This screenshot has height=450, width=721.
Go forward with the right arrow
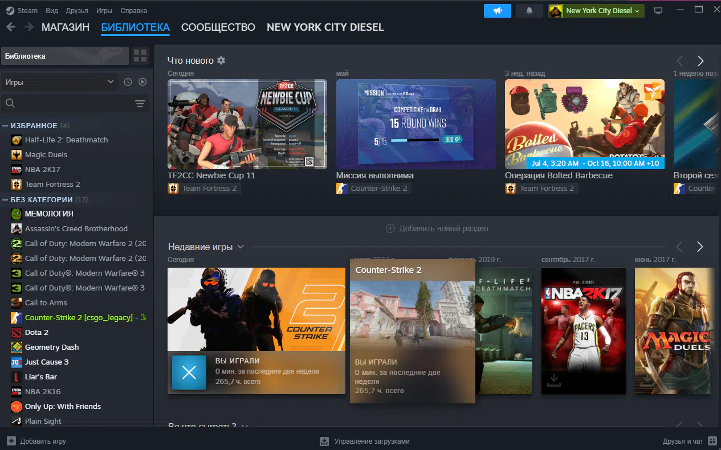(28, 27)
